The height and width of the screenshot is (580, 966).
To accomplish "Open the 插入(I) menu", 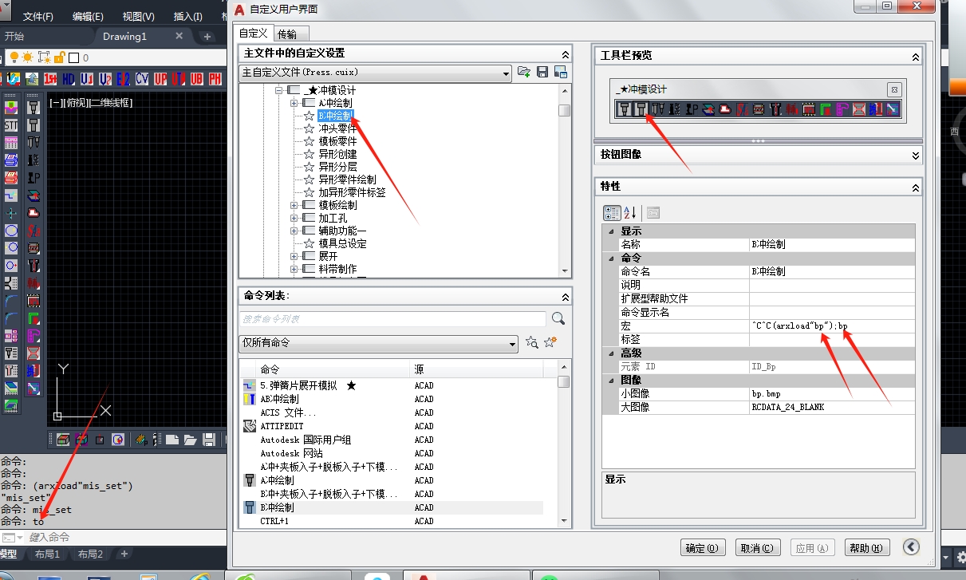I will tap(188, 17).
